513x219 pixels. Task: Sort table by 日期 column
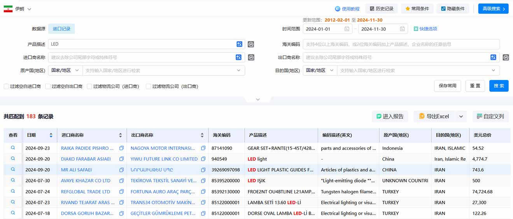point(51,135)
